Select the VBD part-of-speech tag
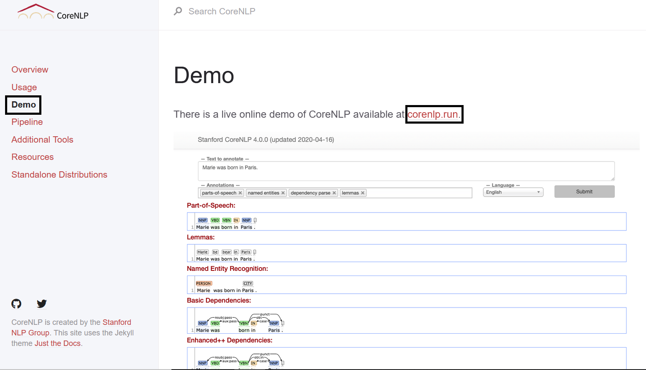Screen dimensions: 646x370 [214, 220]
